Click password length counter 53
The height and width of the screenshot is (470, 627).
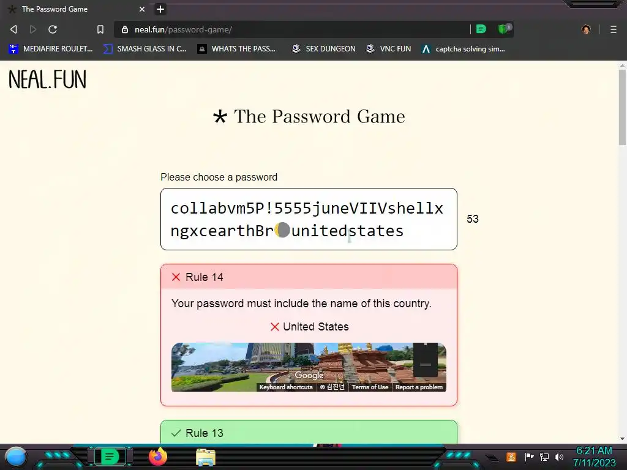point(473,219)
